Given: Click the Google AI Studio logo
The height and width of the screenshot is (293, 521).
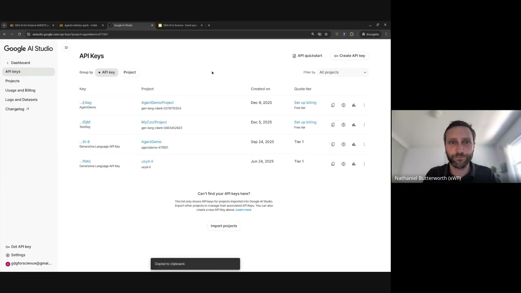Looking at the screenshot, I should 28,49.
